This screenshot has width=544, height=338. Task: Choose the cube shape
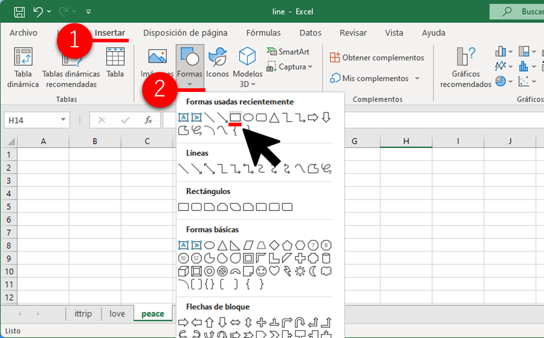coord(184,271)
